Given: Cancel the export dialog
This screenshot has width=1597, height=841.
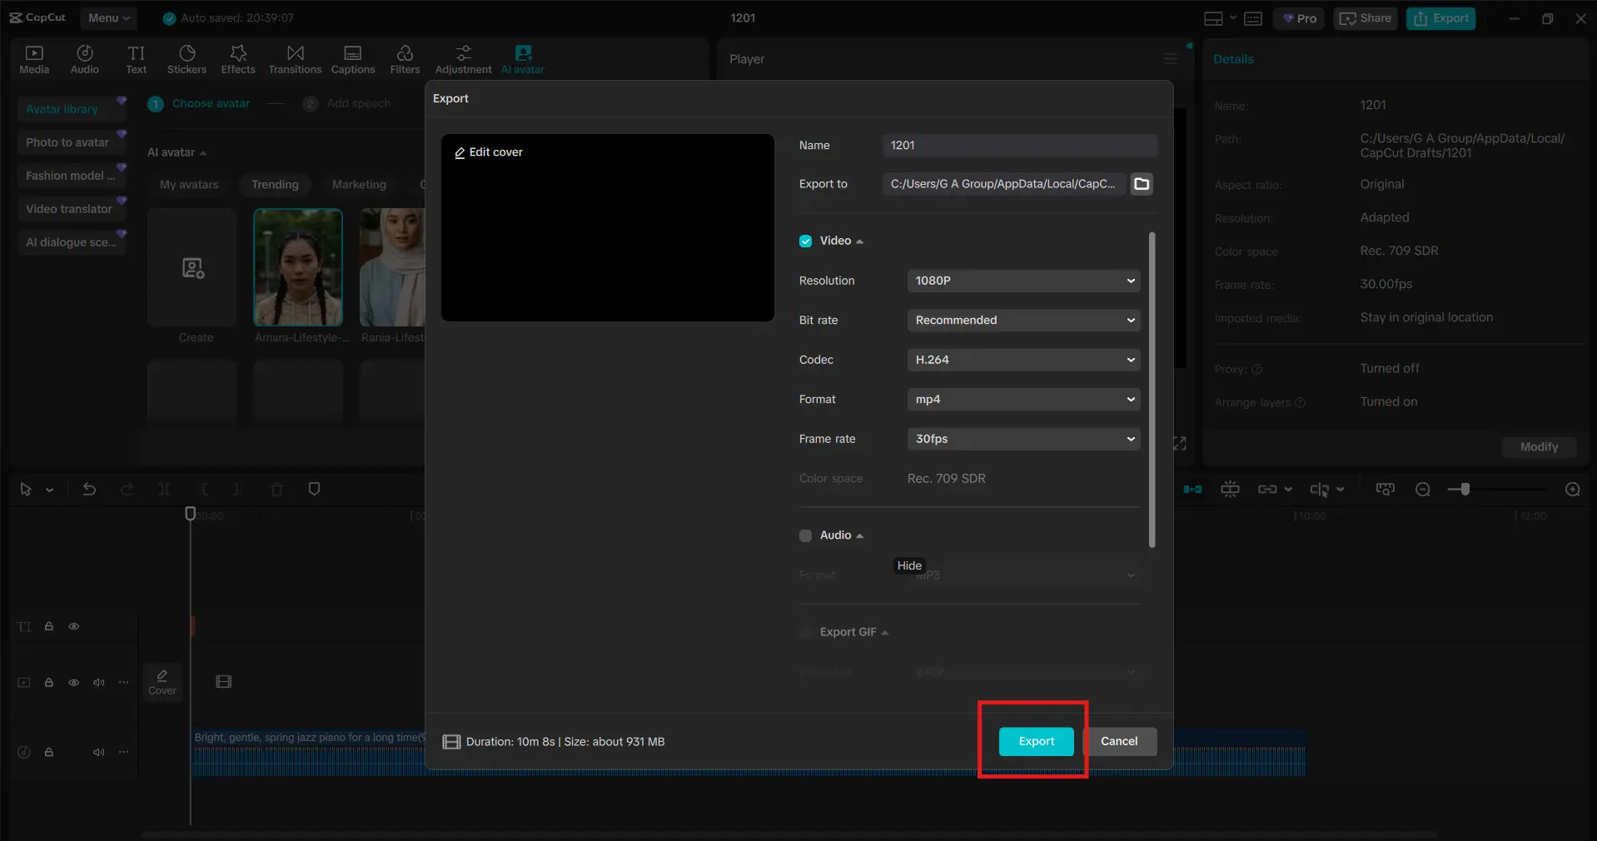Looking at the screenshot, I should [1118, 741].
